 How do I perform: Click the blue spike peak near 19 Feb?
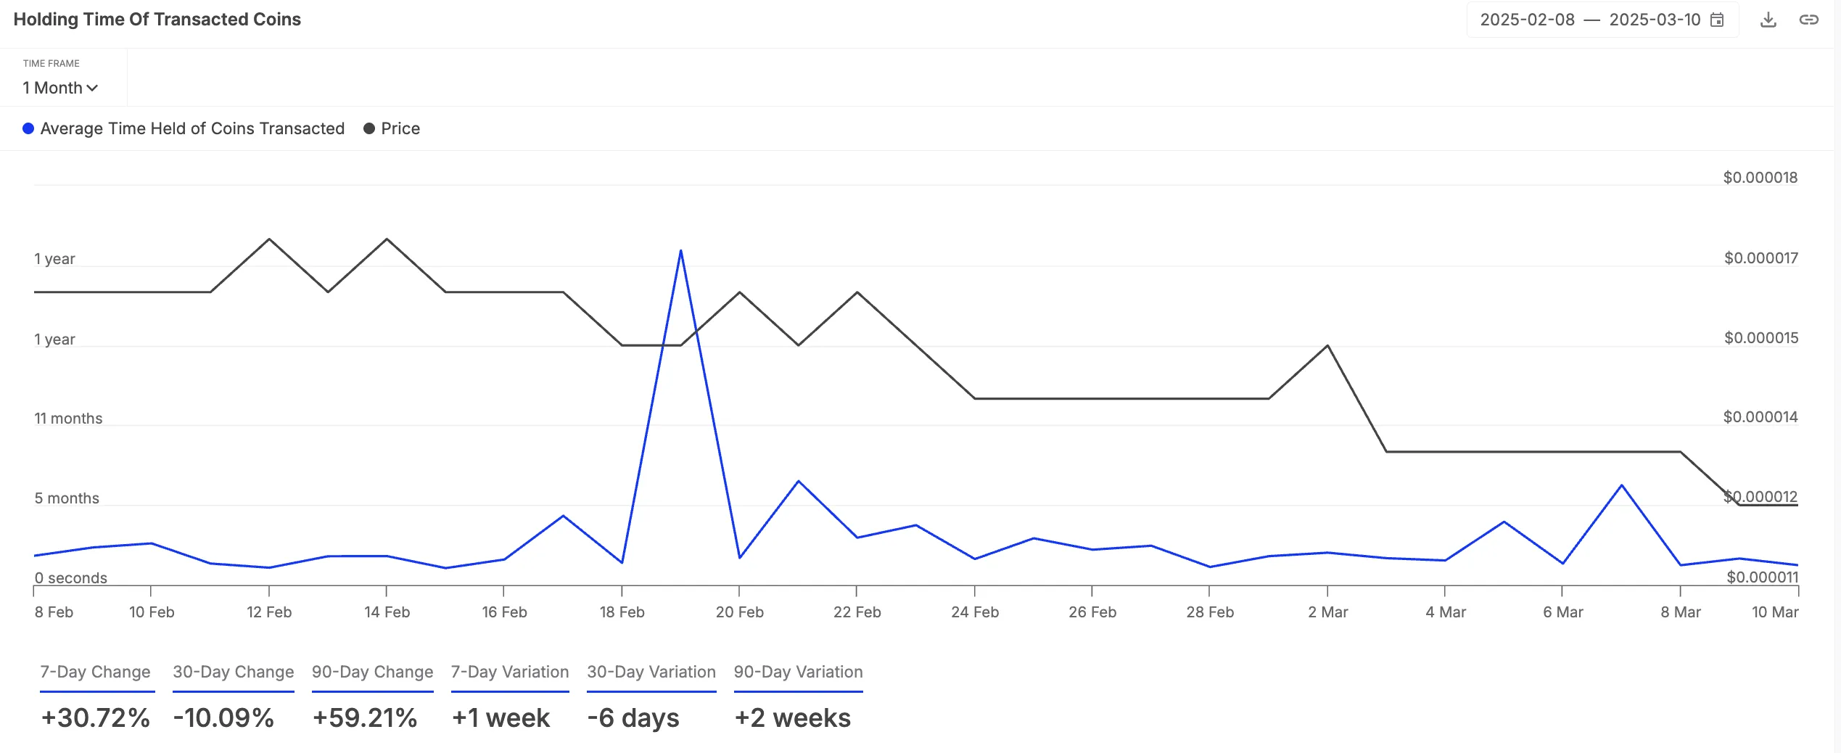tap(680, 251)
